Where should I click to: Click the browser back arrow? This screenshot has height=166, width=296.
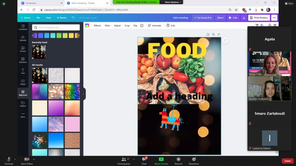(x=21, y=10)
